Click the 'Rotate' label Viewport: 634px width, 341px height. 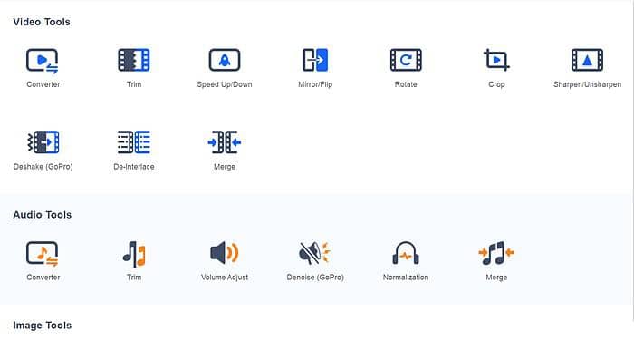point(406,84)
